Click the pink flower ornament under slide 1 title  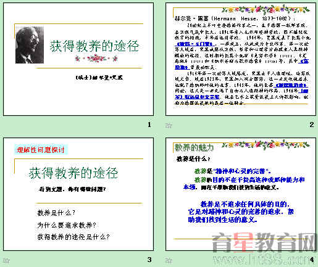coord(96,59)
